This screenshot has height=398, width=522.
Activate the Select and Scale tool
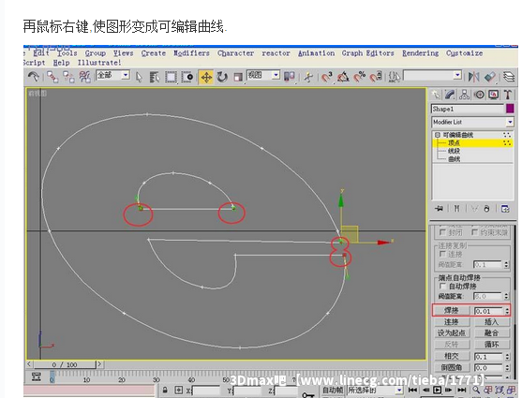tap(238, 77)
